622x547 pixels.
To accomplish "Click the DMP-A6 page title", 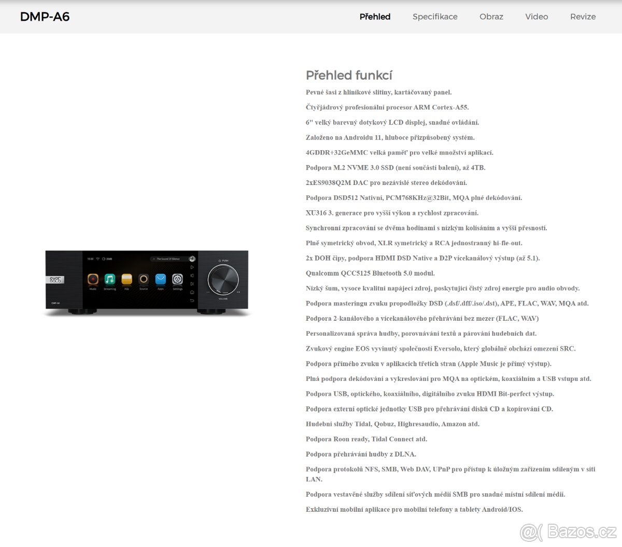I will 45,17.
